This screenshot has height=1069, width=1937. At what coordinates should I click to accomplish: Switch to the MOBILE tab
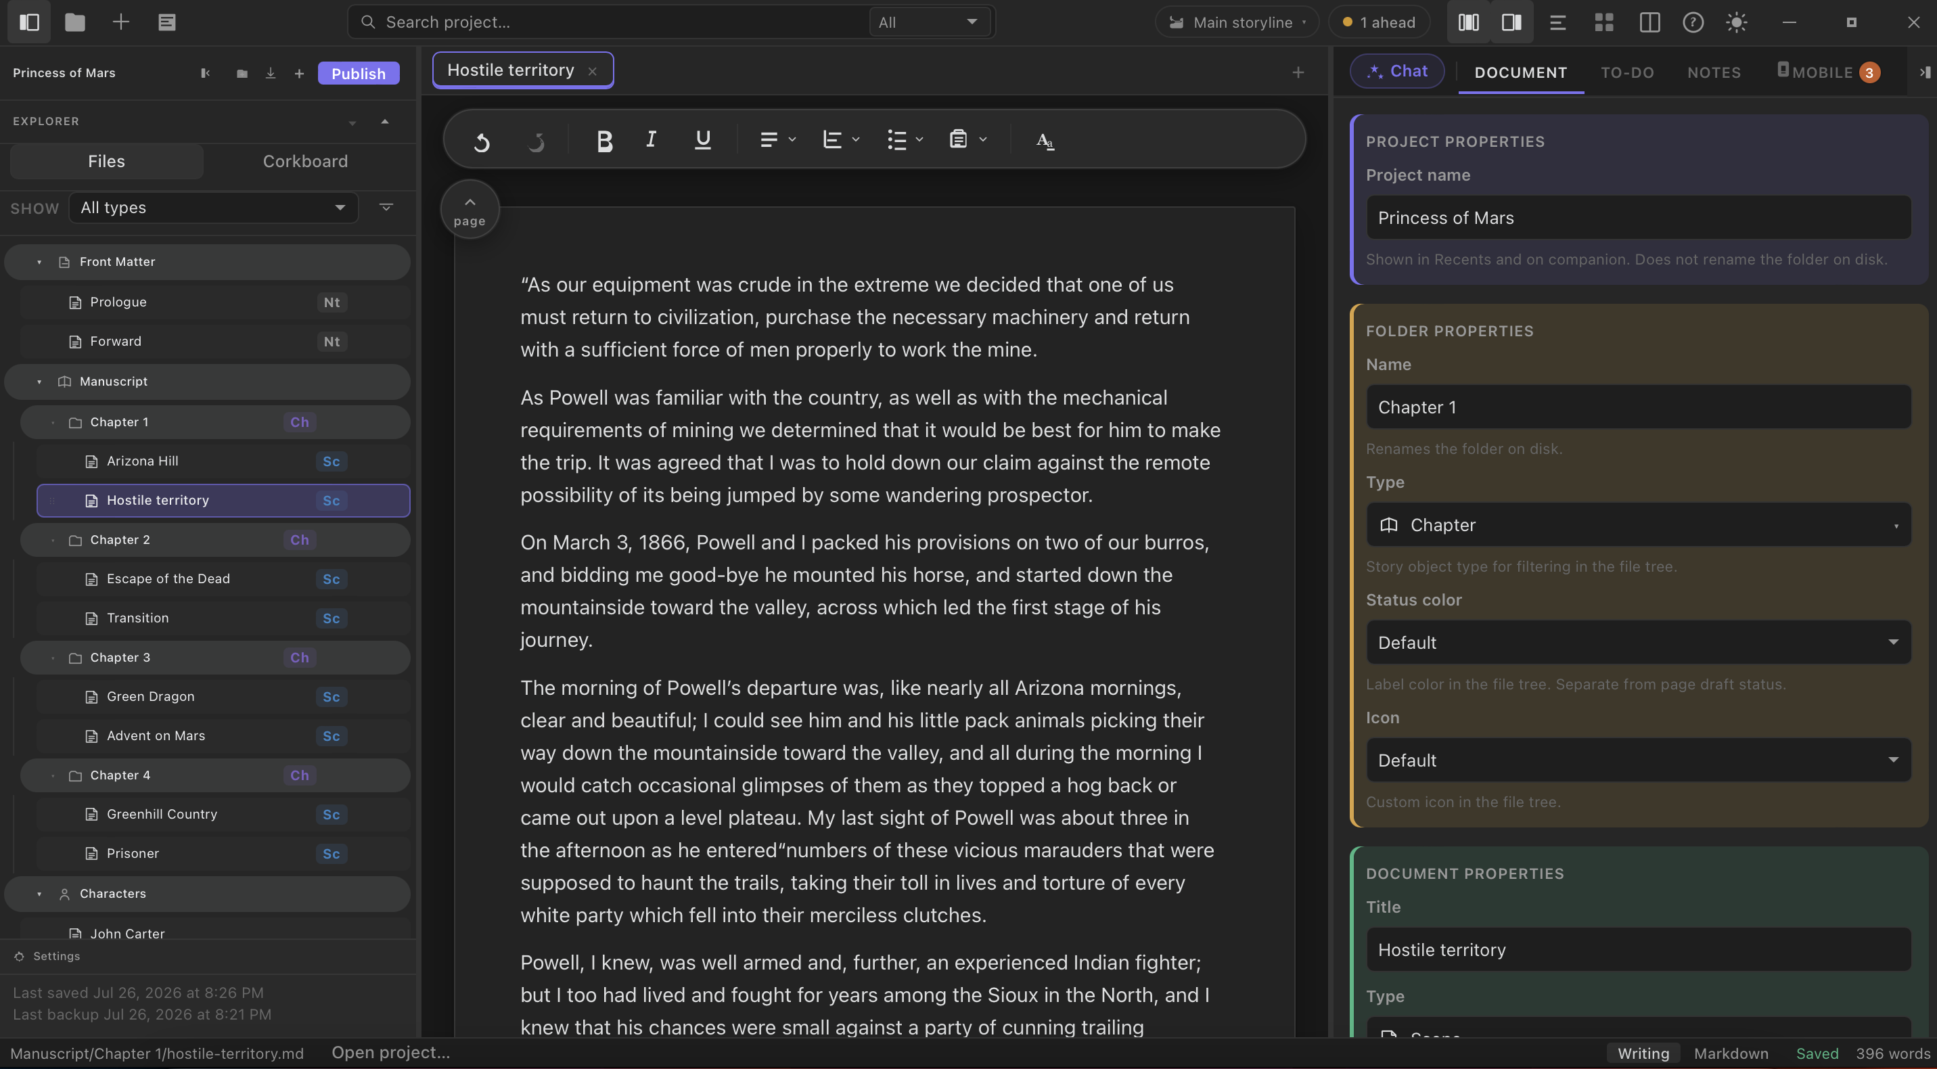[1827, 72]
